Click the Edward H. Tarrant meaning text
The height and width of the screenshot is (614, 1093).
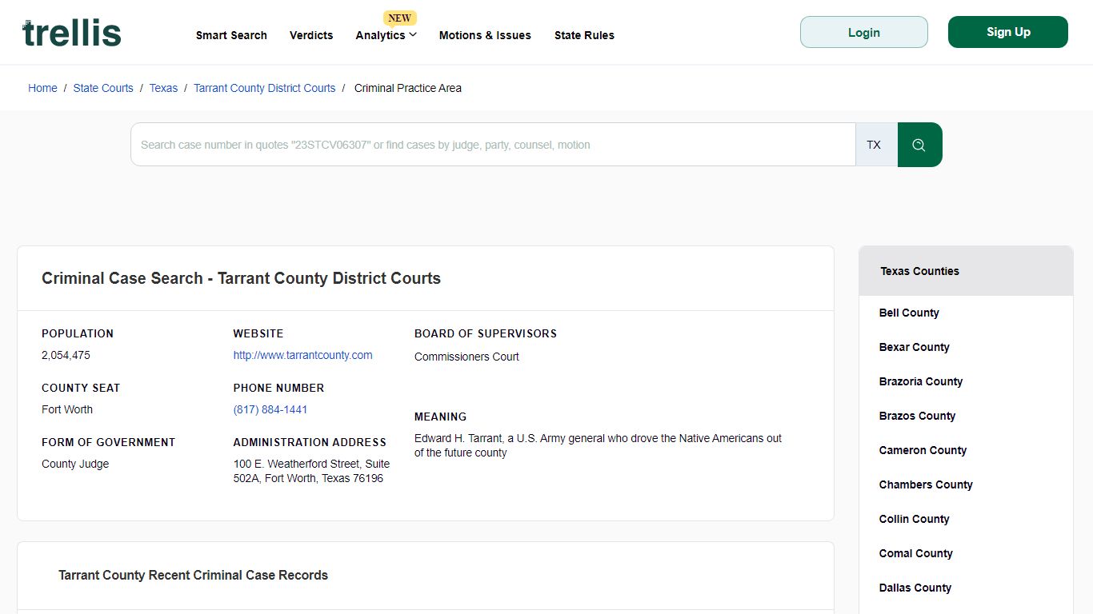[x=598, y=445]
